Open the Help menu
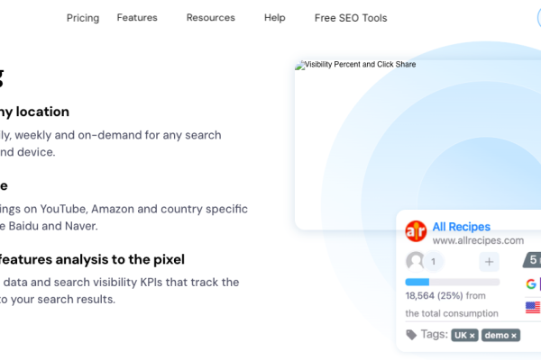 (x=275, y=18)
